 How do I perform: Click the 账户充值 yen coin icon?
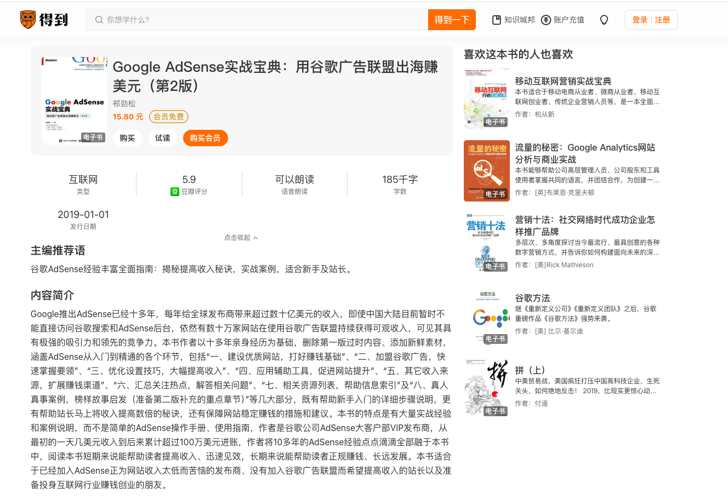545,20
